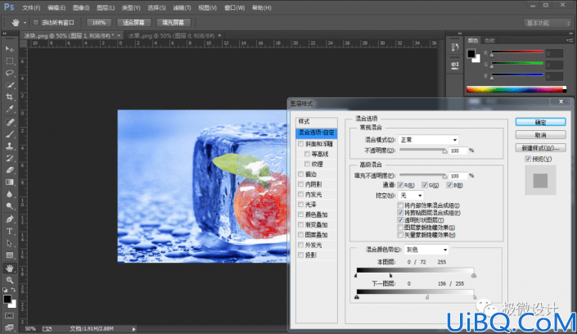Image resolution: width=577 pixels, height=334 pixels.
Task: Select the Crop tool
Action: 10,97
